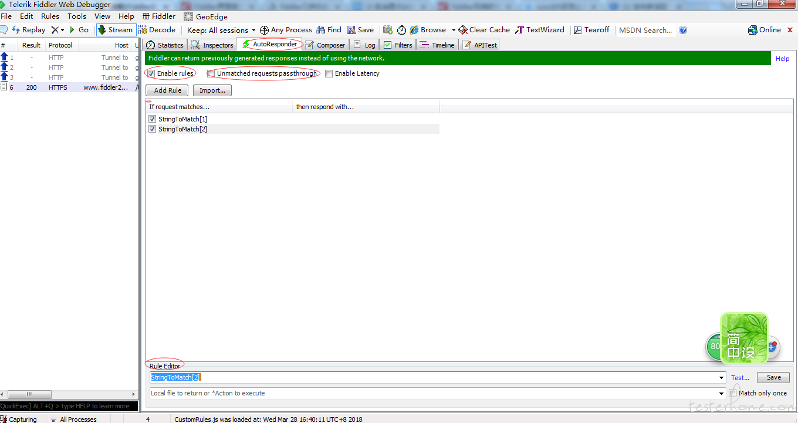Open the Help menu
The height and width of the screenshot is (423, 798).
[126, 16]
